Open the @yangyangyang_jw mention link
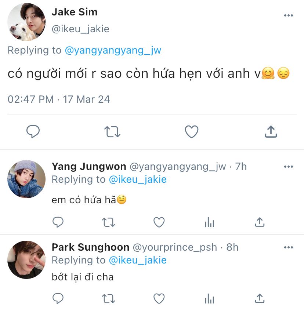 pos(113,50)
